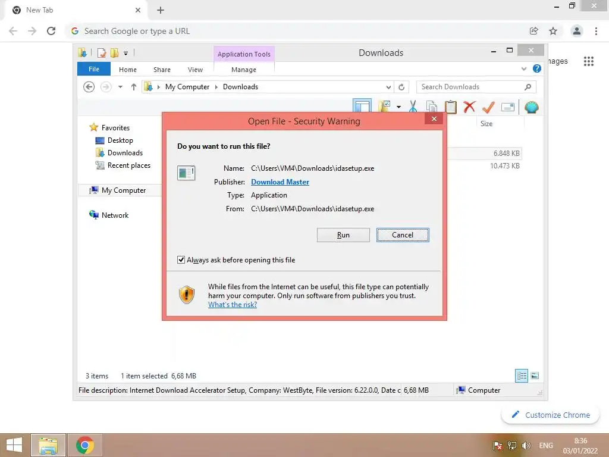Open recent locations dropdown arrow
This screenshot has height=457, width=609.
pyautogui.click(x=120, y=87)
